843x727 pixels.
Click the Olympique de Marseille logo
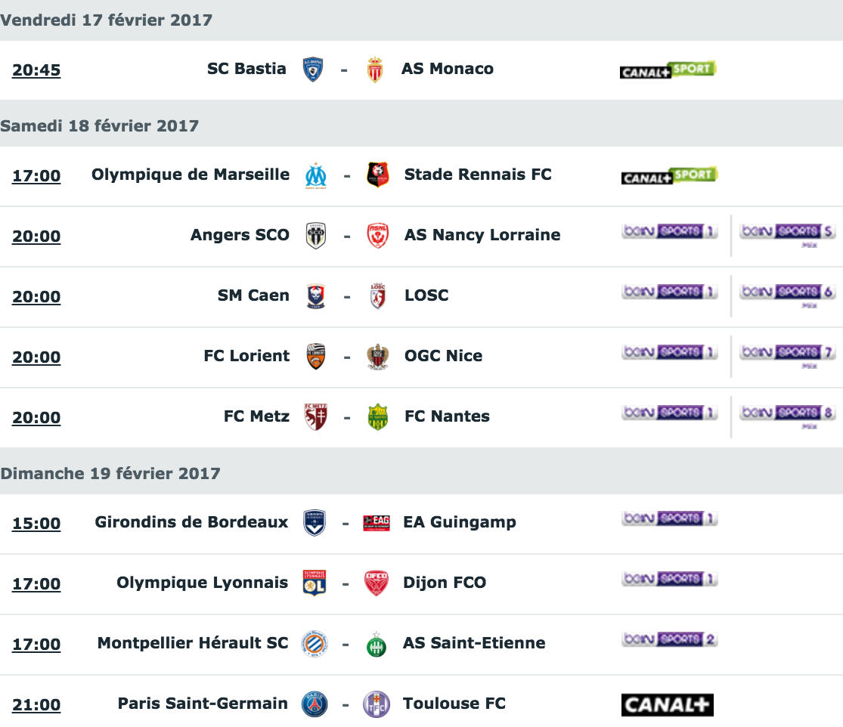pos(315,175)
